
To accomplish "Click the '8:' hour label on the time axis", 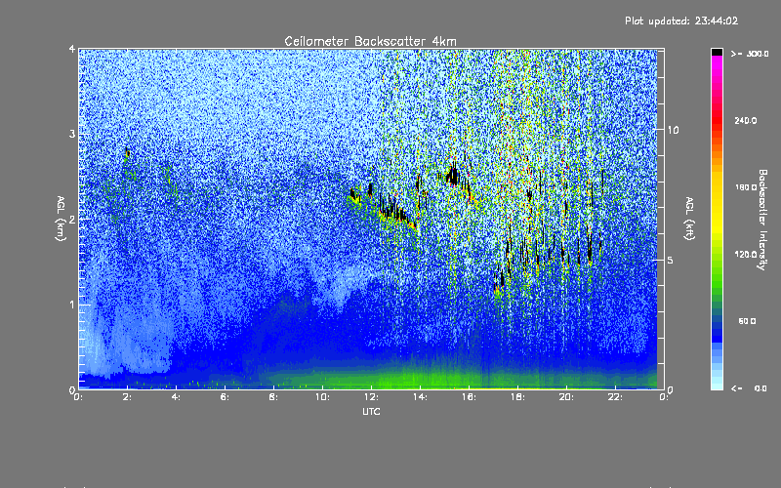I will pyautogui.click(x=274, y=397).
